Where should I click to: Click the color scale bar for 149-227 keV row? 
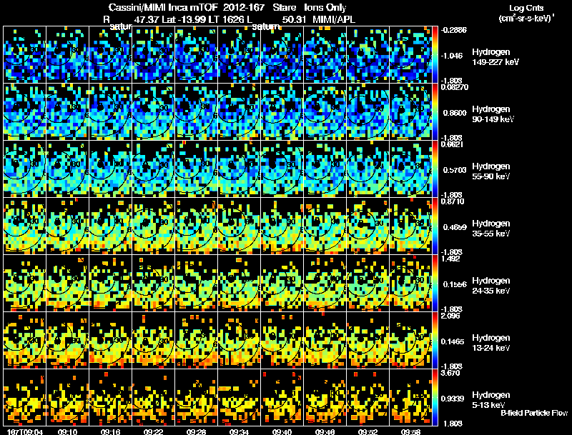pos(435,54)
